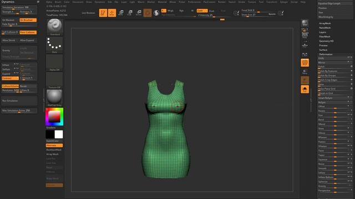This screenshot has width=355, height=199.
Task: Click the SPix icon on right shelf
Action: click(x=305, y=29)
